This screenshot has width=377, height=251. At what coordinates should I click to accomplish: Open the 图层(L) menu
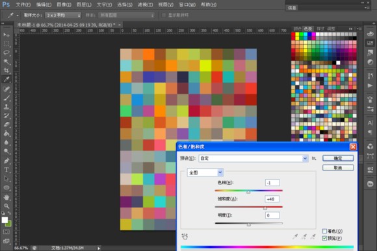pos(84,5)
